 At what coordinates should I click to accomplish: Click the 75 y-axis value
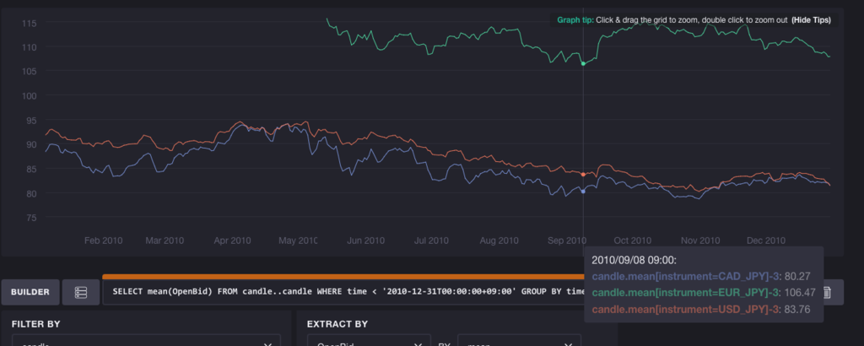pyautogui.click(x=31, y=218)
